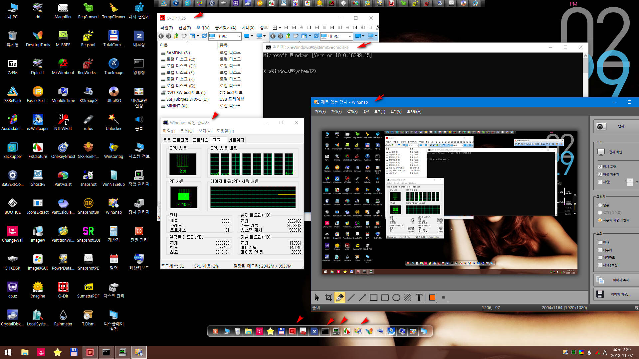
Task: Open the BOOTICE desktop icon
Action: (x=13, y=206)
